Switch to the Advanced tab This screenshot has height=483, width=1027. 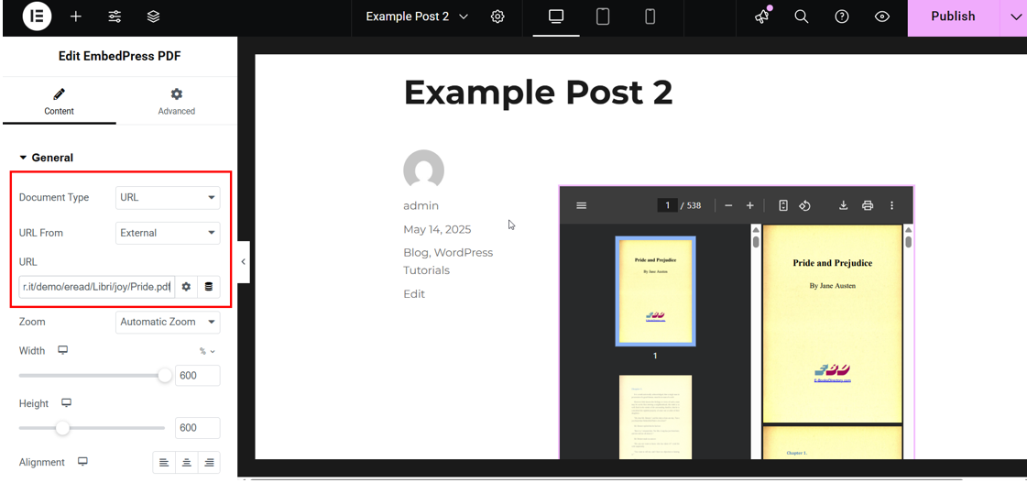click(x=176, y=101)
